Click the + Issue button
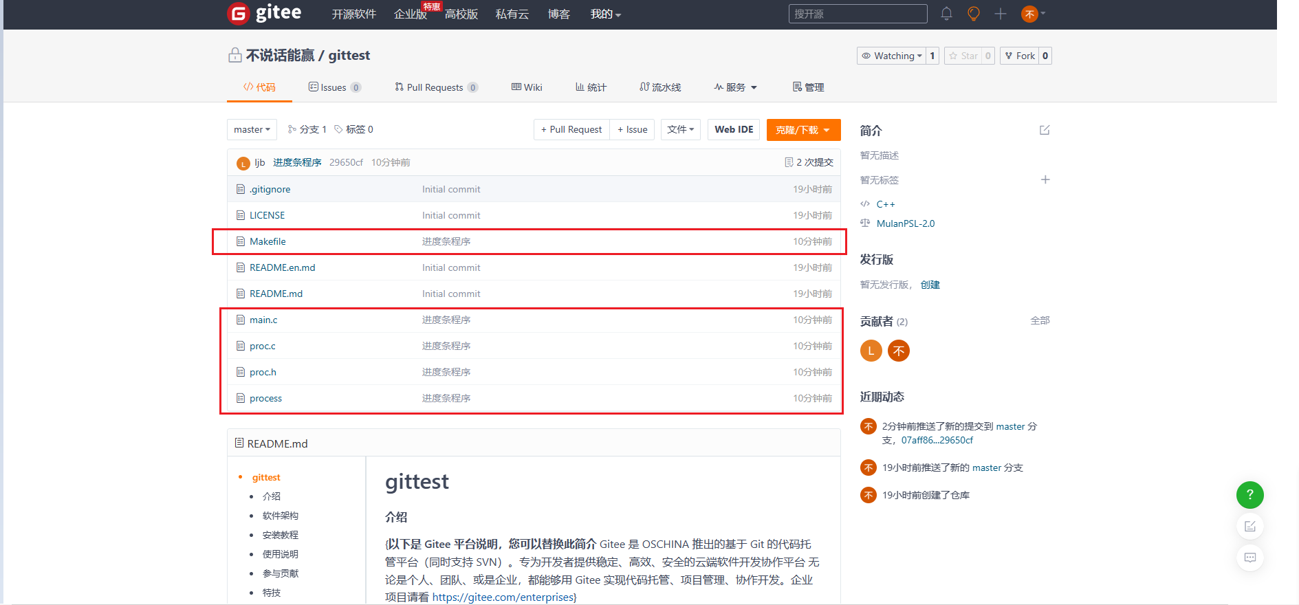 click(x=632, y=129)
